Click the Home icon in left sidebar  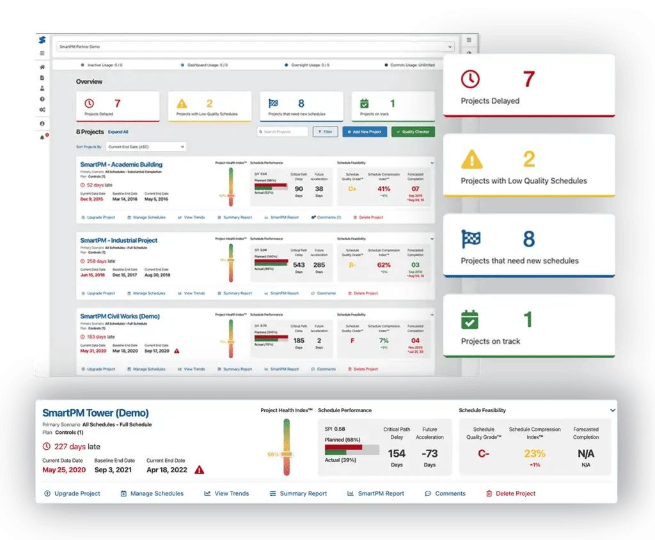click(42, 67)
